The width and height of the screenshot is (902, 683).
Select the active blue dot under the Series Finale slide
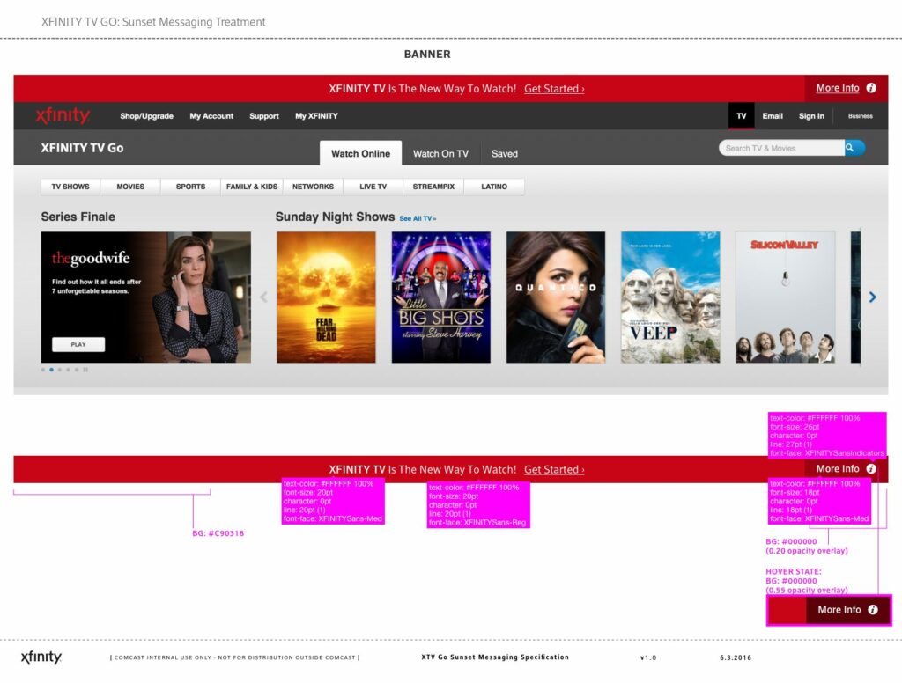(51, 370)
